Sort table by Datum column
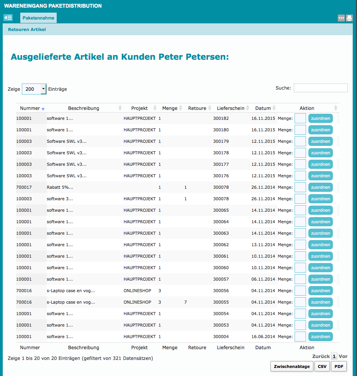 (263, 108)
